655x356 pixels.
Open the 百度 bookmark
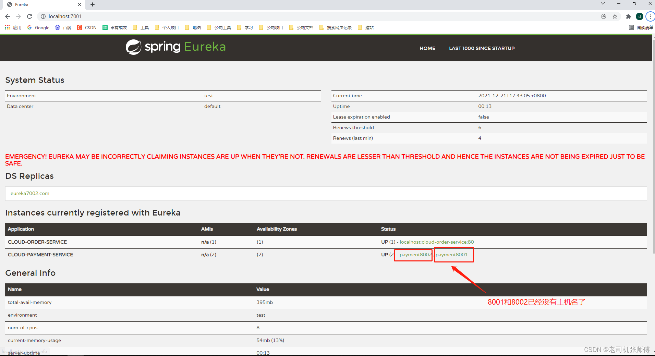[x=63, y=27]
